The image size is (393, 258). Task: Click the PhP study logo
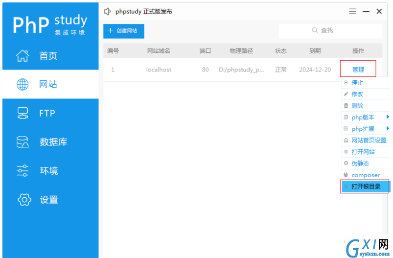[50, 24]
